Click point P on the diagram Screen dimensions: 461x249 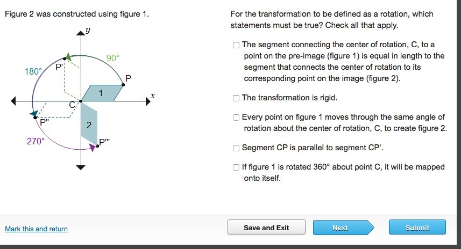click(x=124, y=84)
